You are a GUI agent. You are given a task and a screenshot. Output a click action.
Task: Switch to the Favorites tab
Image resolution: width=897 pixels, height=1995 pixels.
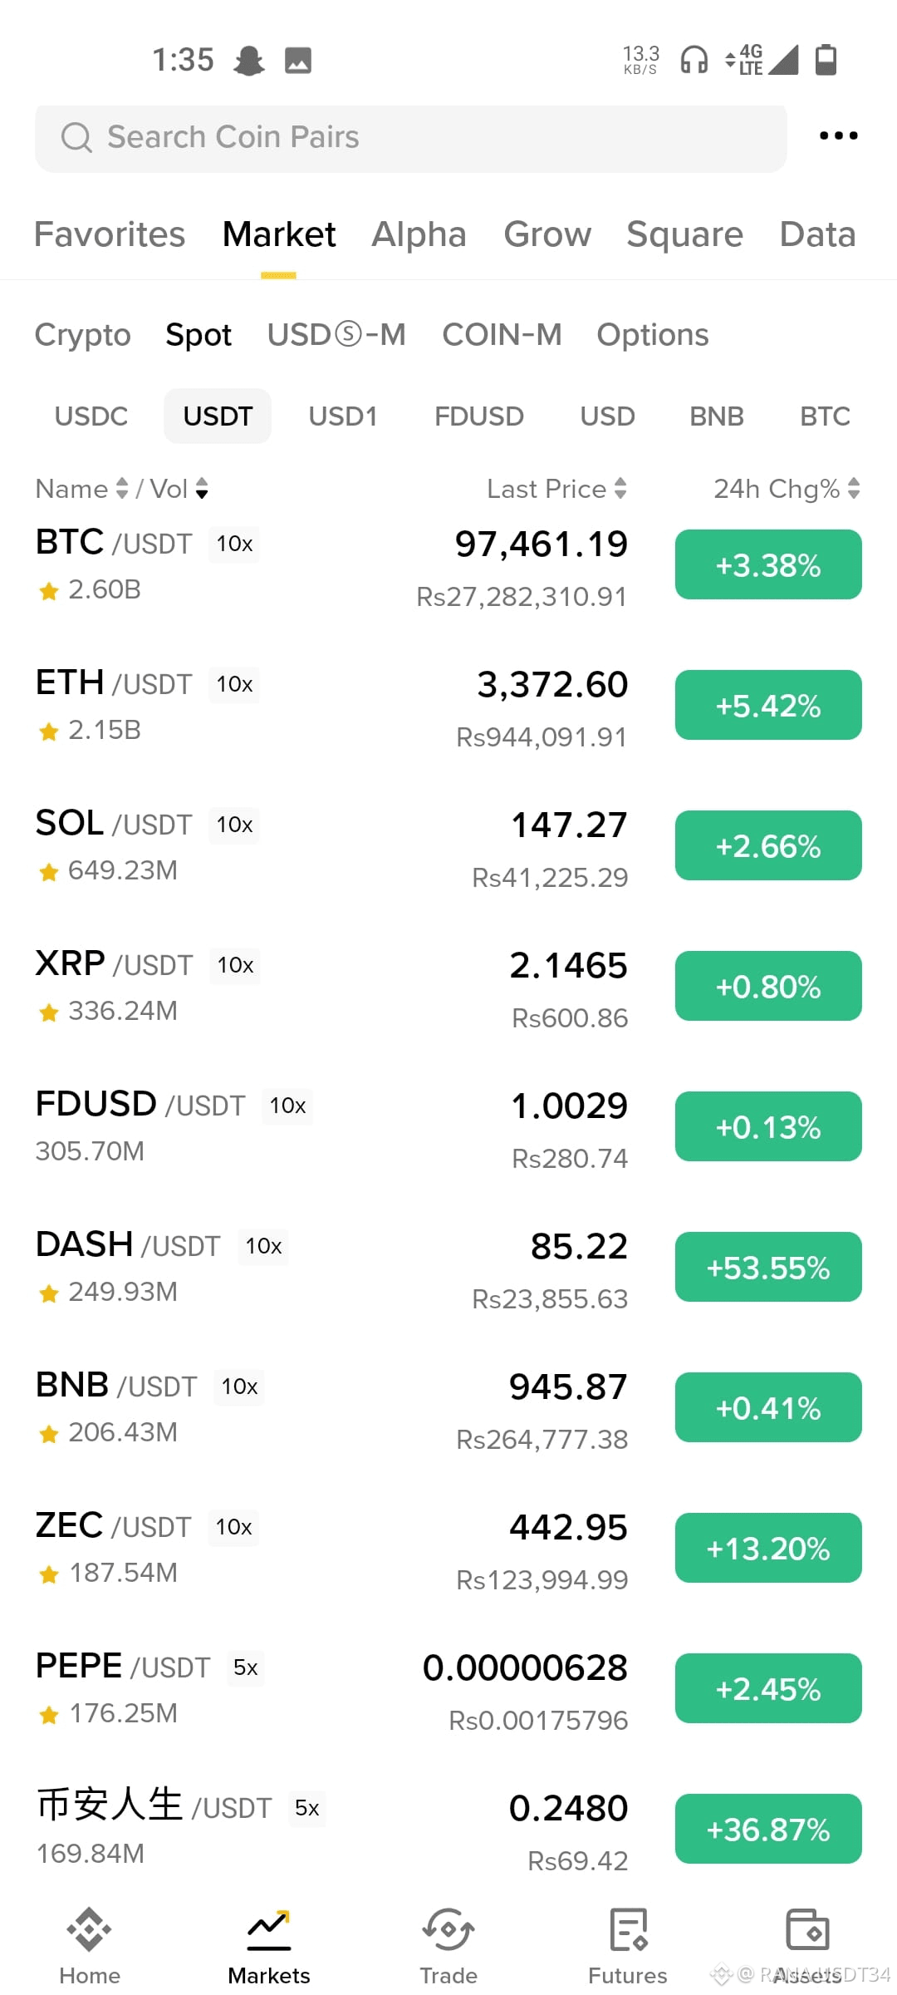coord(110,234)
